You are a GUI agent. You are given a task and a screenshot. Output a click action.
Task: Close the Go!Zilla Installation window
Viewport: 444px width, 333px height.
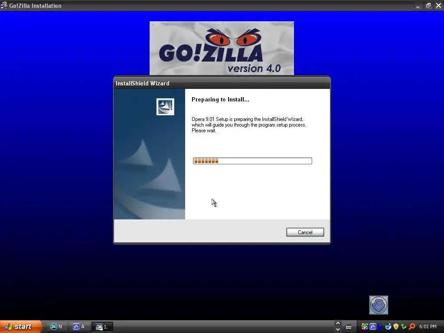coord(439,6)
